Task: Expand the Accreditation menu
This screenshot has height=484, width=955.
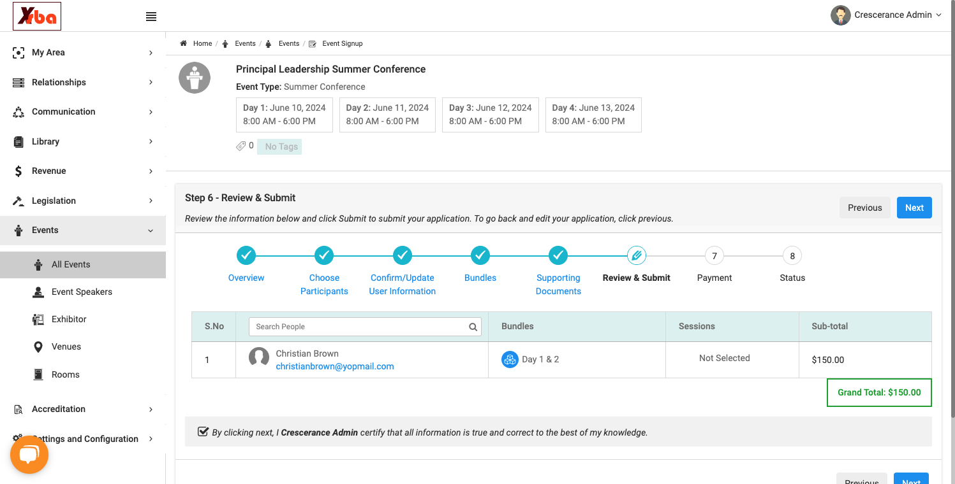Action: click(83, 409)
